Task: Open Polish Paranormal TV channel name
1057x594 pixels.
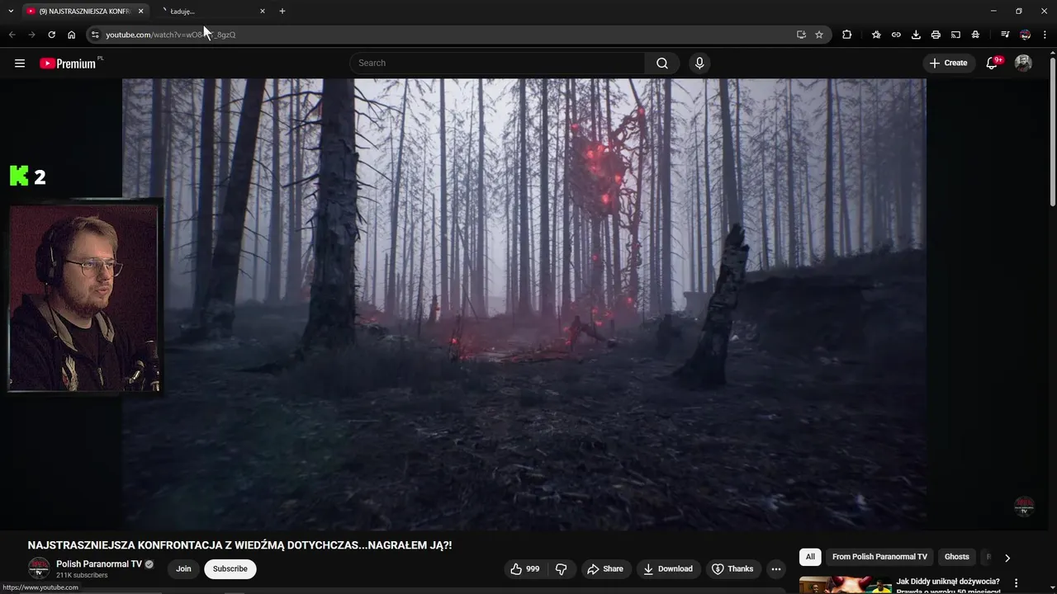Action: click(99, 564)
